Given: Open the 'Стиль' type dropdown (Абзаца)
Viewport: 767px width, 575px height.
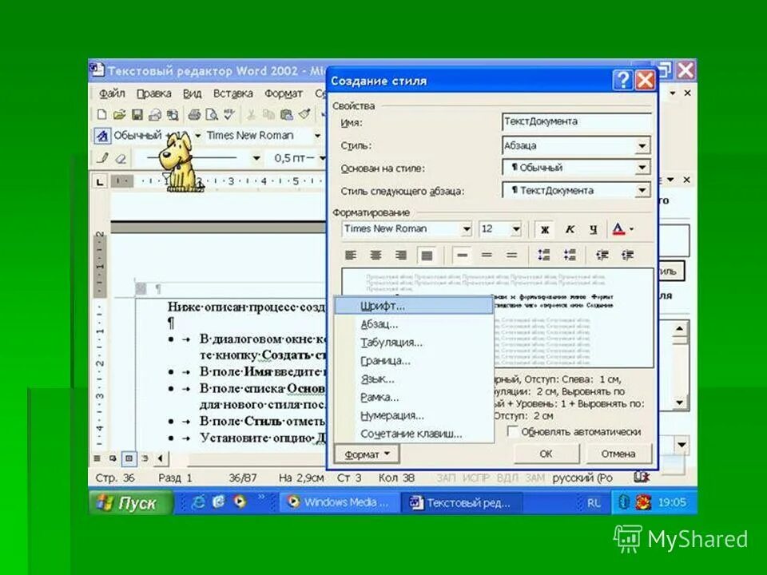Looking at the screenshot, I should click(x=642, y=145).
